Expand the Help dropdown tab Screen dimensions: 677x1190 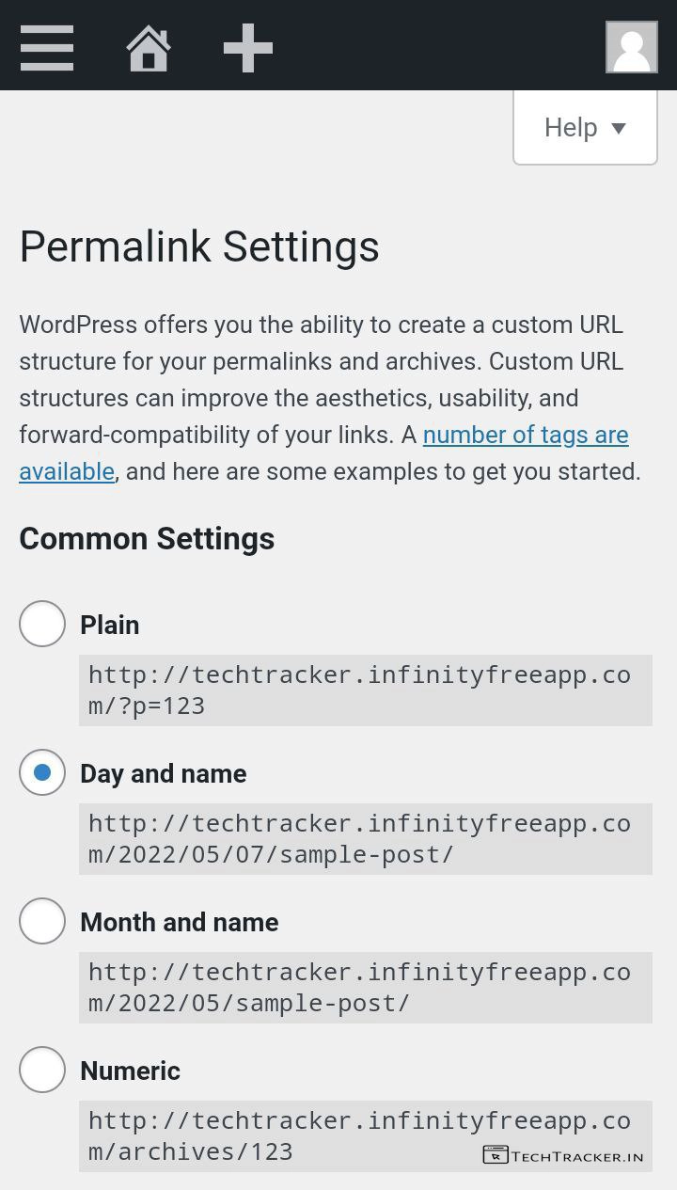pyautogui.click(x=585, y=128)
